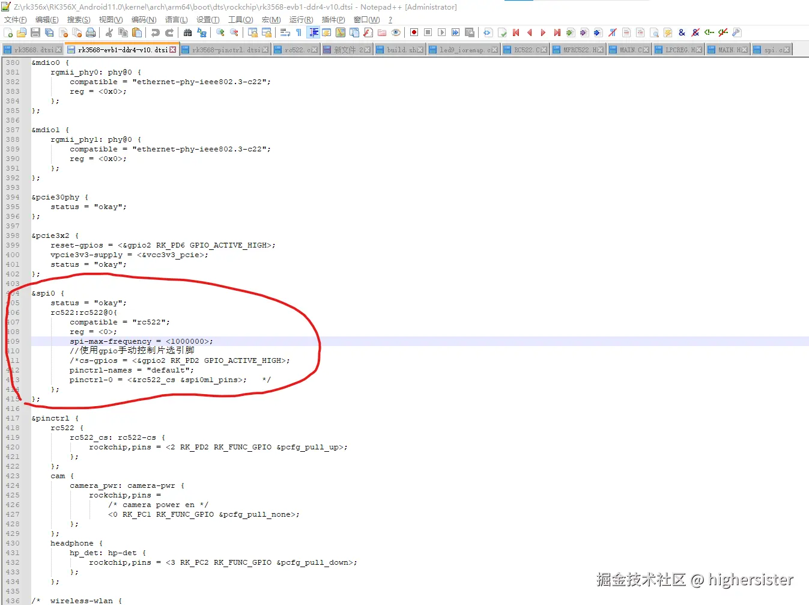Click the Run macro multiple times icon
The width and height of the screenshot is (809, 605).
(456, 32)
